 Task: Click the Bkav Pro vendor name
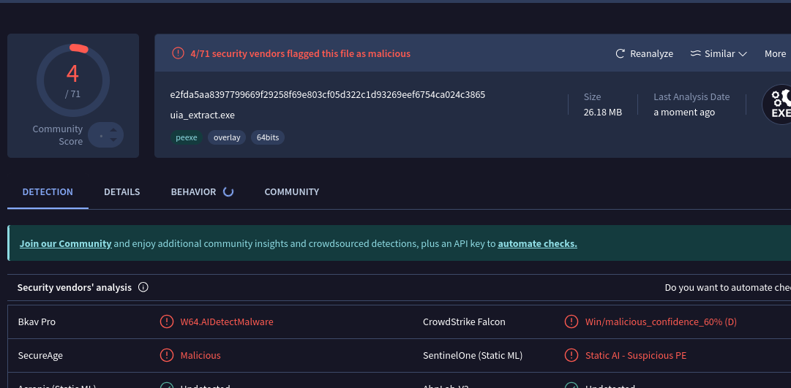[37, 322]
